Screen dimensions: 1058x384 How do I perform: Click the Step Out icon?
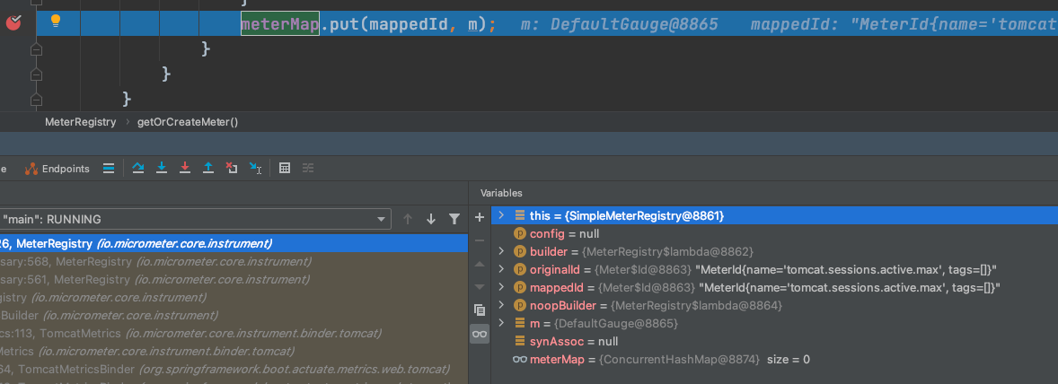pyautogui.click(x=207, y=169)
